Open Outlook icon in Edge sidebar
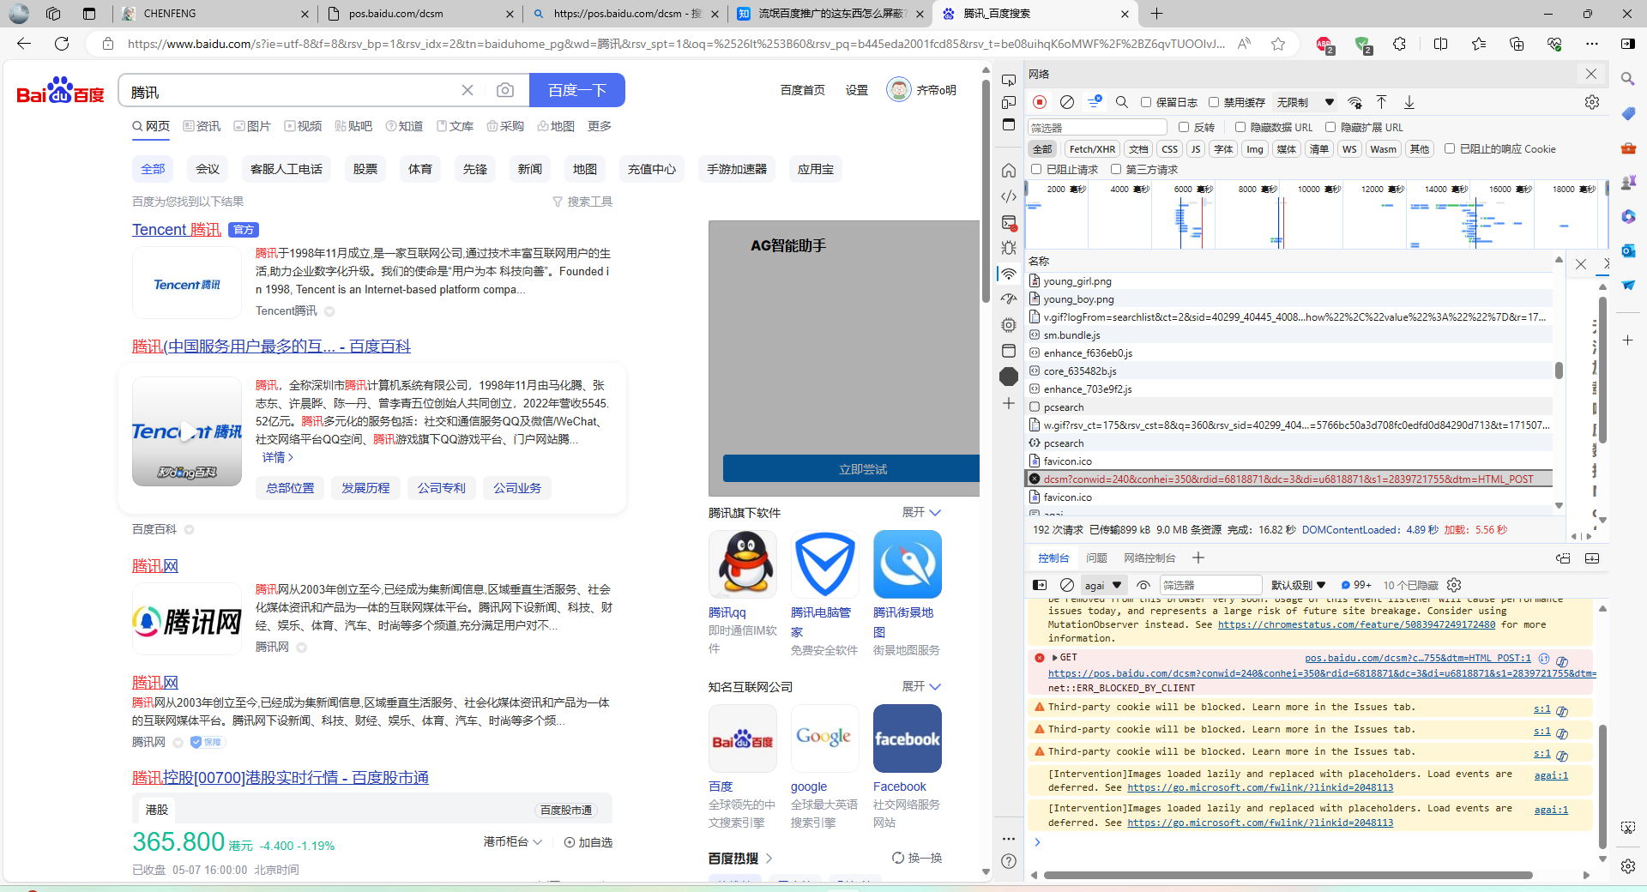 point(1628,250)
